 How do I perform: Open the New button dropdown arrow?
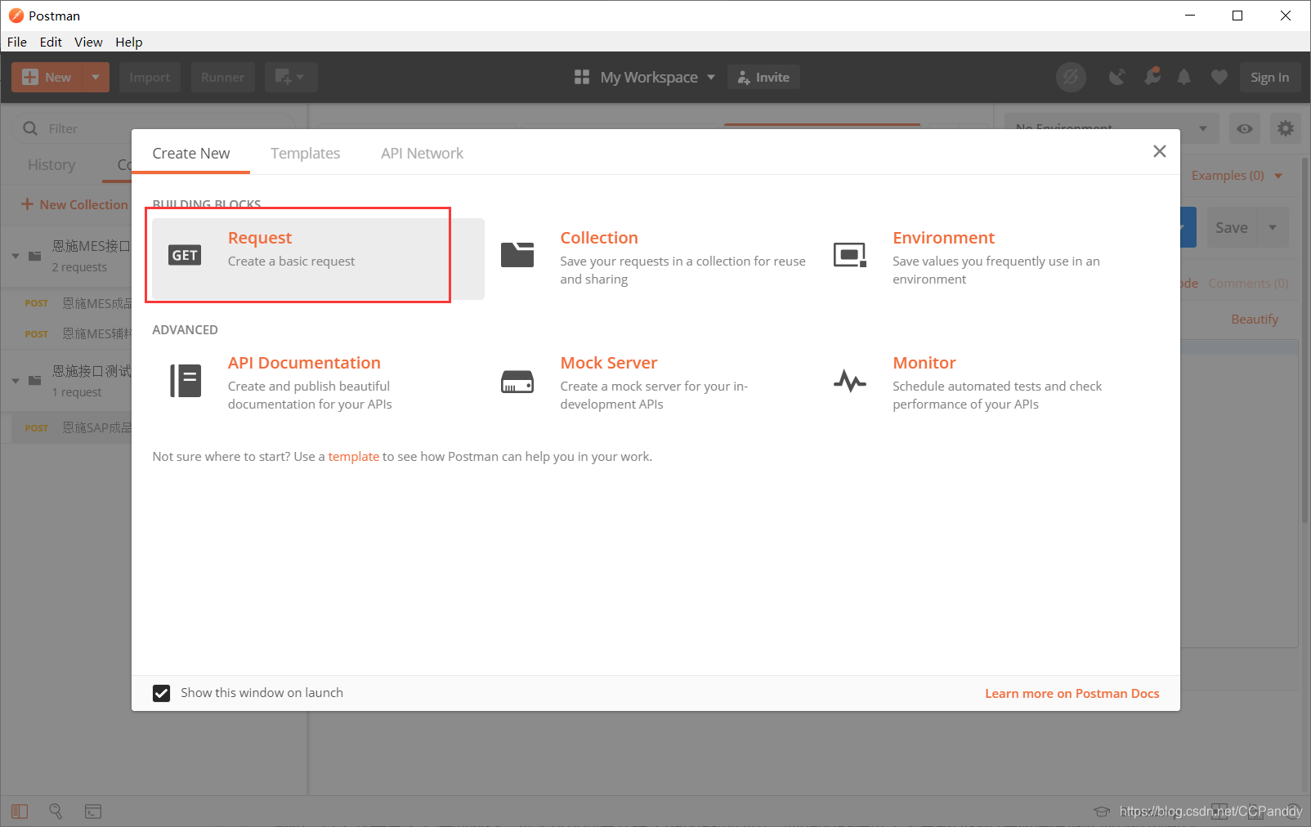(x=96, y=77)
